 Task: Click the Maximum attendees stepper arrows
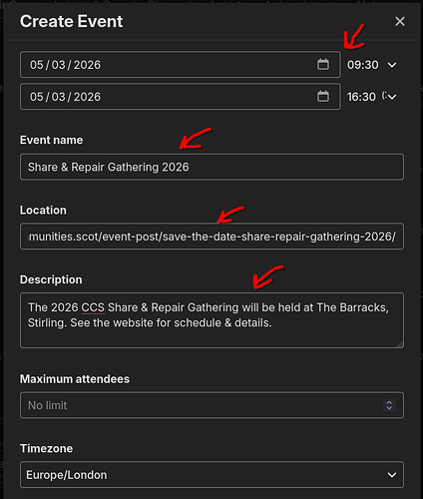pyautogui.click(x=389, y=405)
